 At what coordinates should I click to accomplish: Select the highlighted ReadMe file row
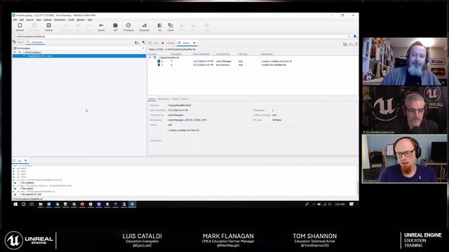point(79,56)
